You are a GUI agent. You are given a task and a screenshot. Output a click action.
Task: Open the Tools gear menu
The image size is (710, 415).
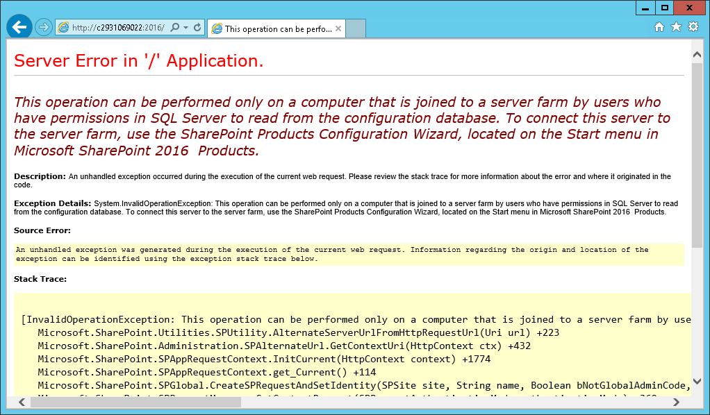[693, 27]
